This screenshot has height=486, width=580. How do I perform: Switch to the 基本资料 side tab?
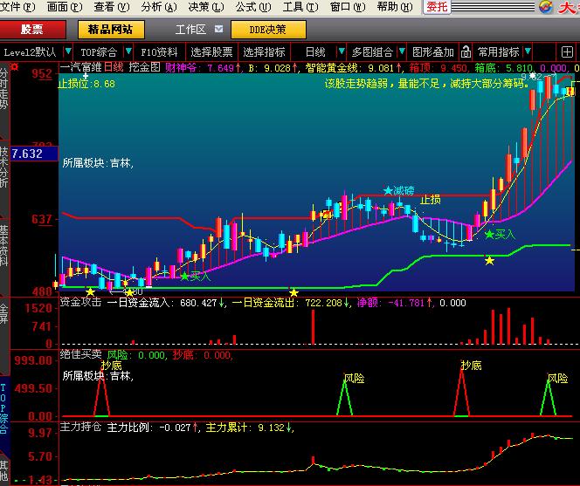(4, 245)
